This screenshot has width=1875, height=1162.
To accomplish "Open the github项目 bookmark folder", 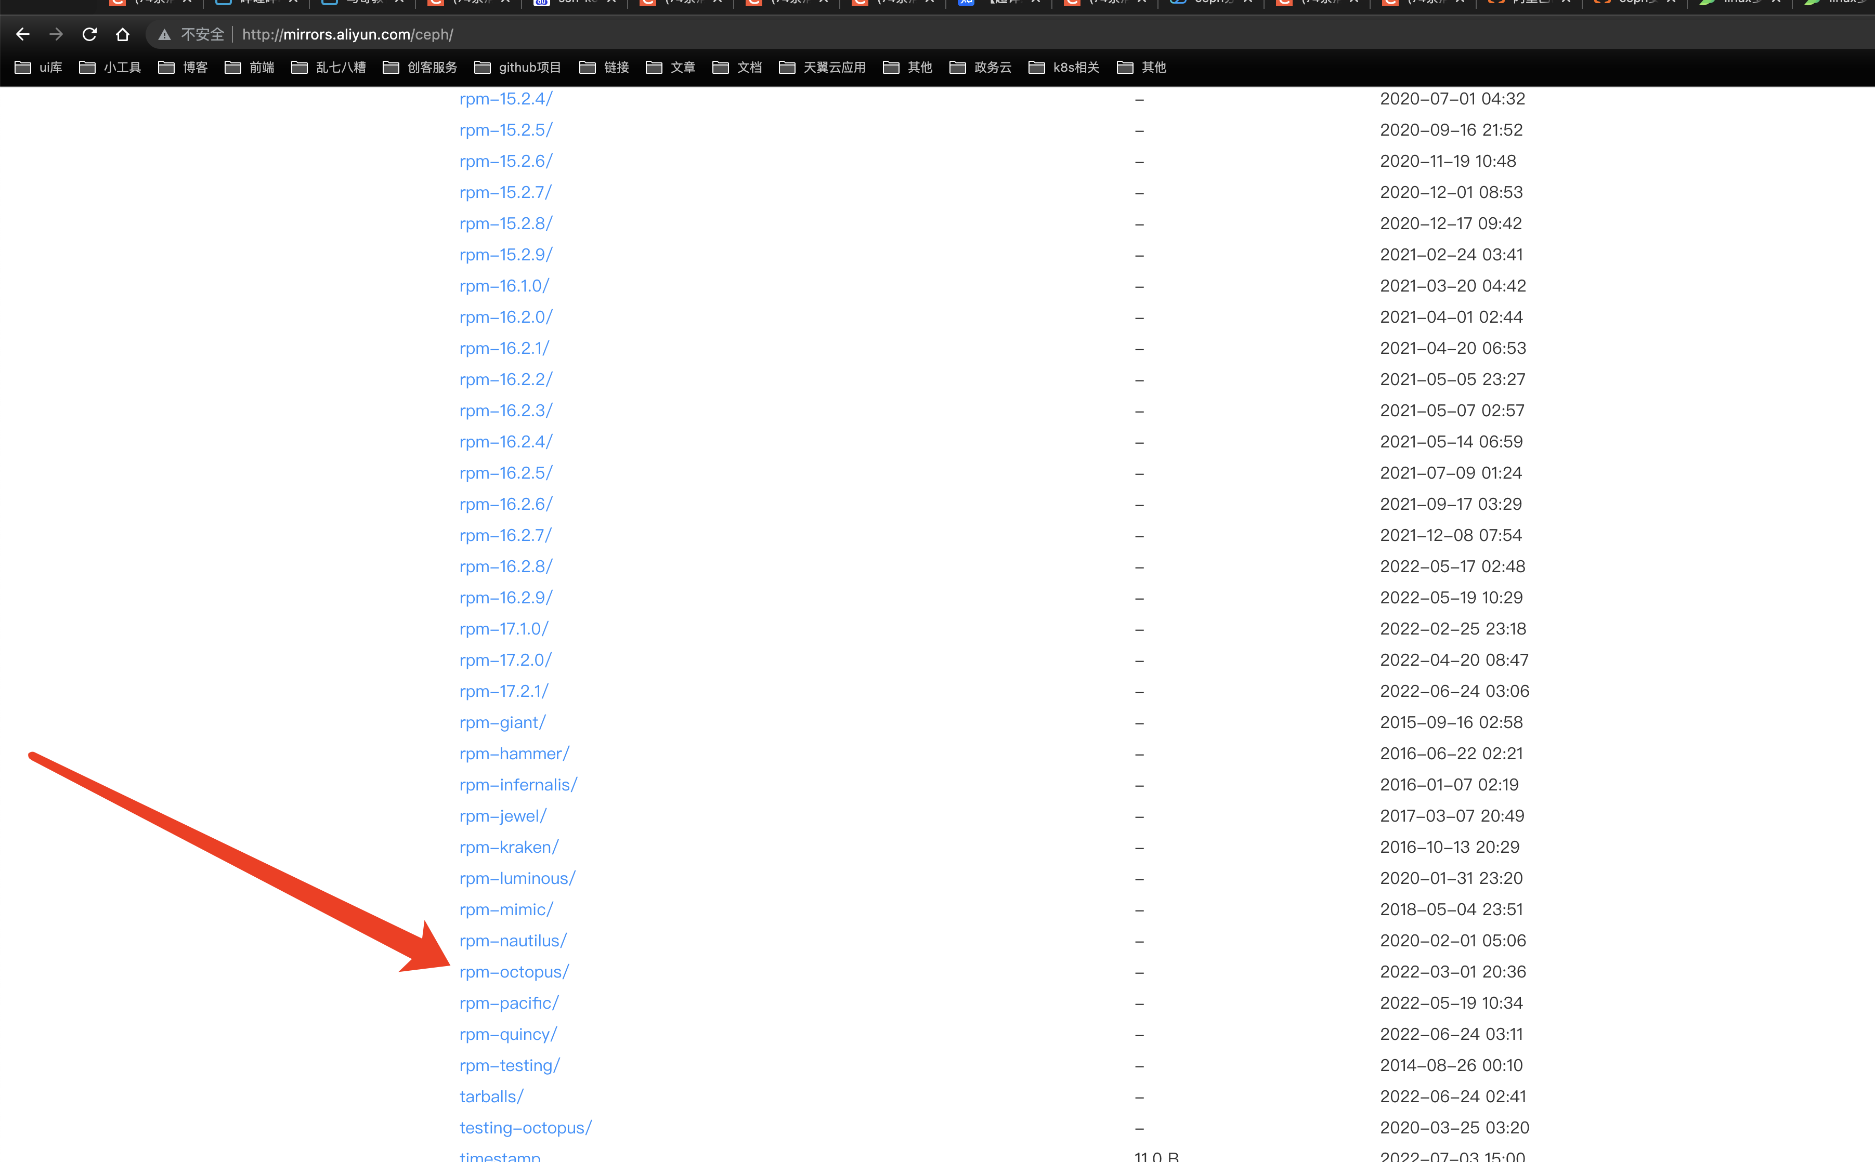I will (x=517, y=68).
